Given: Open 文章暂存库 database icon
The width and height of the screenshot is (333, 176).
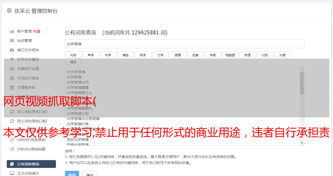Looking at the screenshot, I should coord(12,87).
